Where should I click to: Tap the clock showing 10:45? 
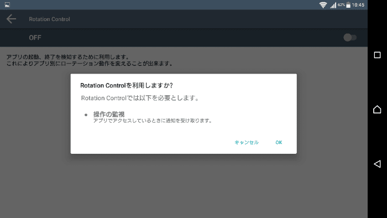(358, 5)
